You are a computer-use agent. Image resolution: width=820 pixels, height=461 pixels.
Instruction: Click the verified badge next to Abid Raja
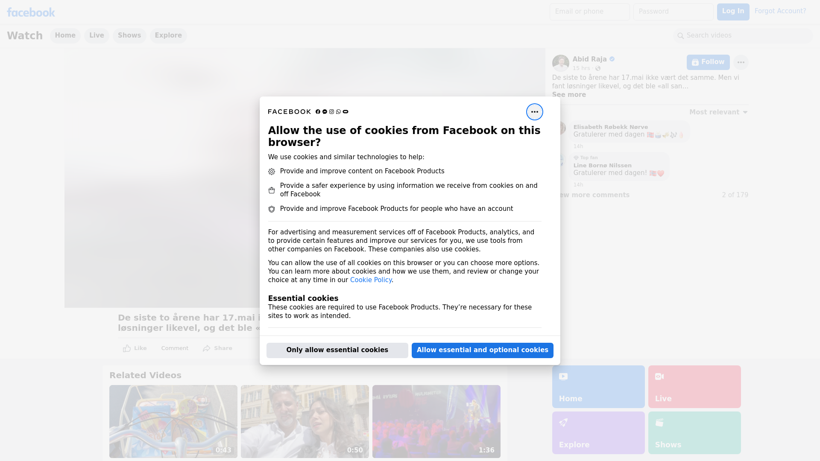612,59
